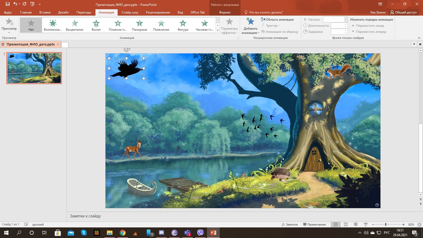Open Viber from the taskbar
This screenshot has width=423, height=238.
(200, 233)
